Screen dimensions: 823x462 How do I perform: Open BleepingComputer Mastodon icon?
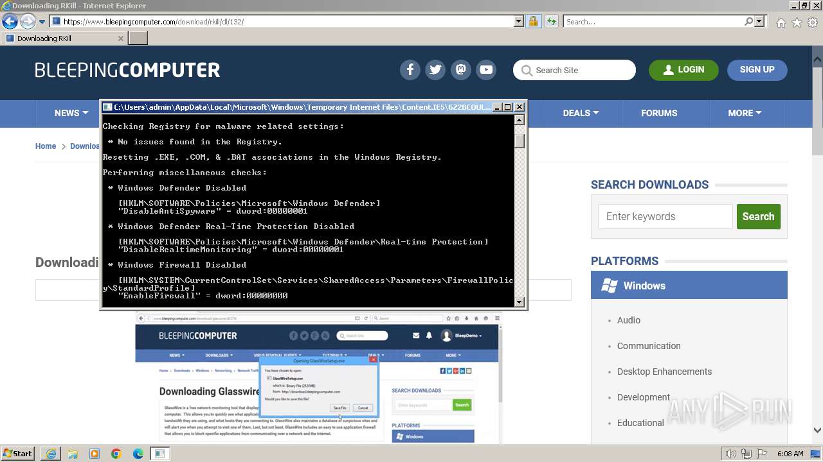[x=461, y=70]
